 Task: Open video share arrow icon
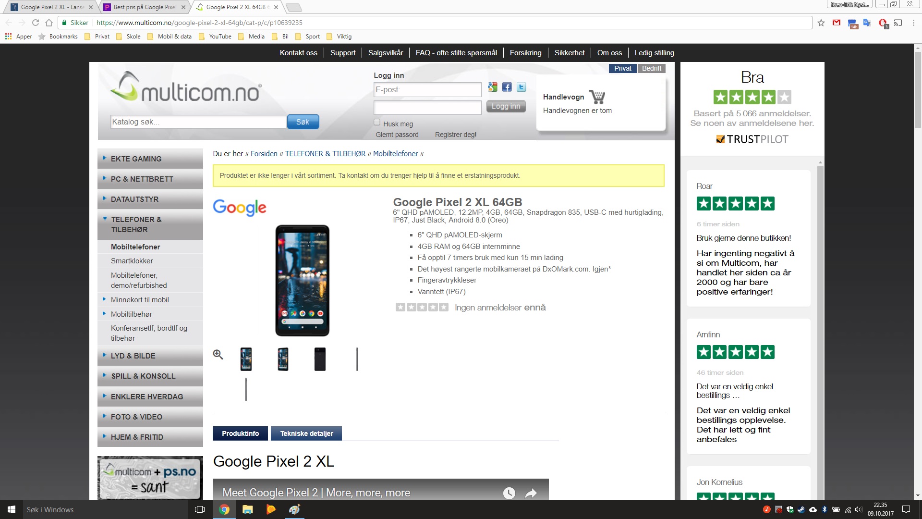tap(531, 493)
